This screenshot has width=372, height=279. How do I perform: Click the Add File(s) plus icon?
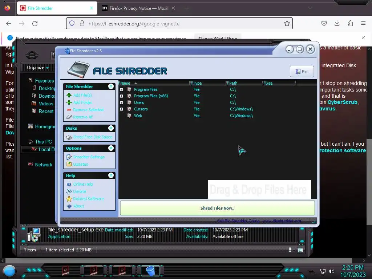click(69, 95)
